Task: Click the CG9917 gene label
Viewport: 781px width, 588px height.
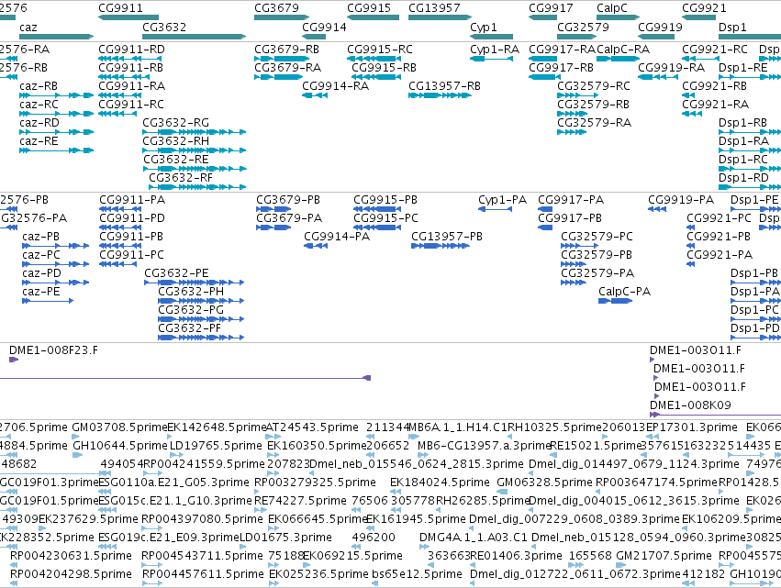Action: (x=551, y=8)
